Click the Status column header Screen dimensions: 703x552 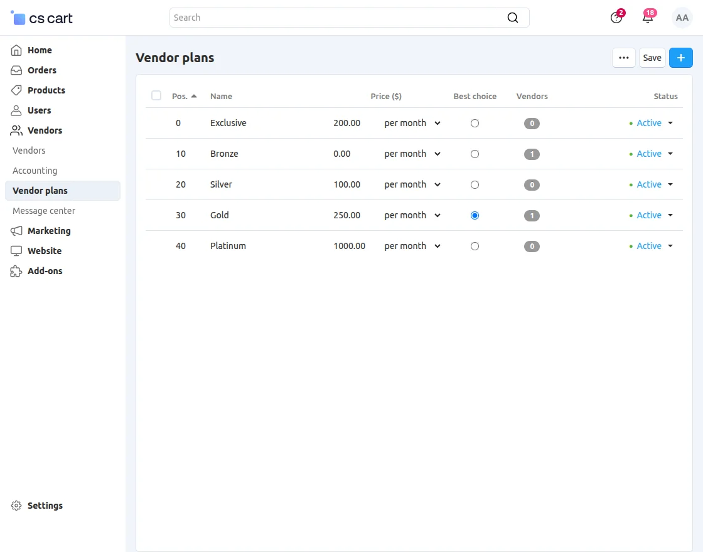[665, 97]
